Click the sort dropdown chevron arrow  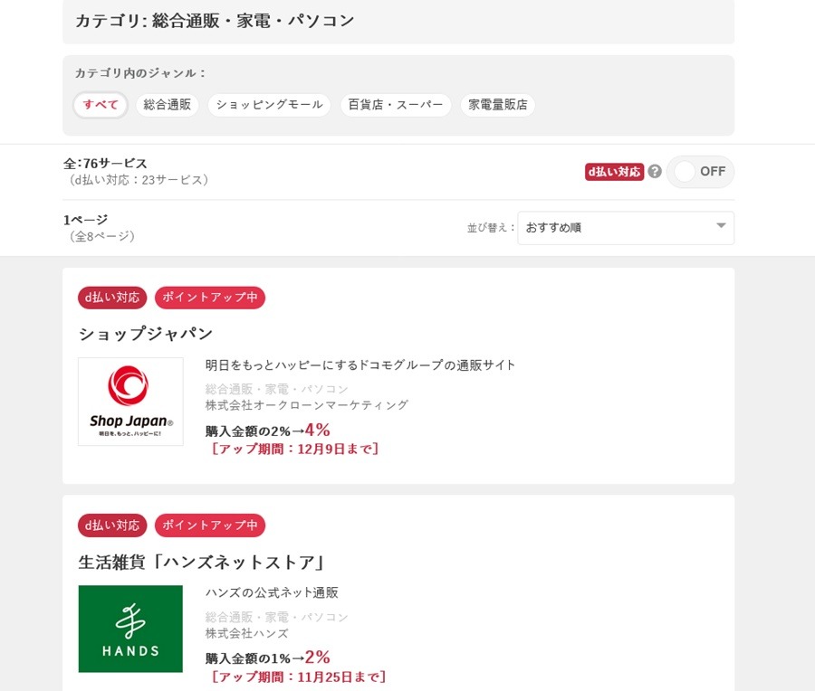tap(721, 227)
